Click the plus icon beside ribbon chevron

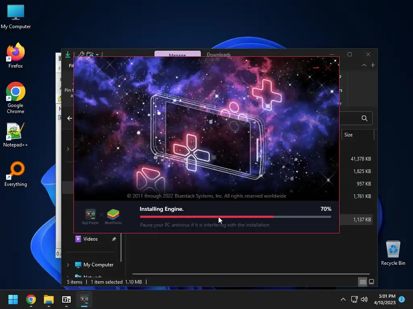[373, 65]
